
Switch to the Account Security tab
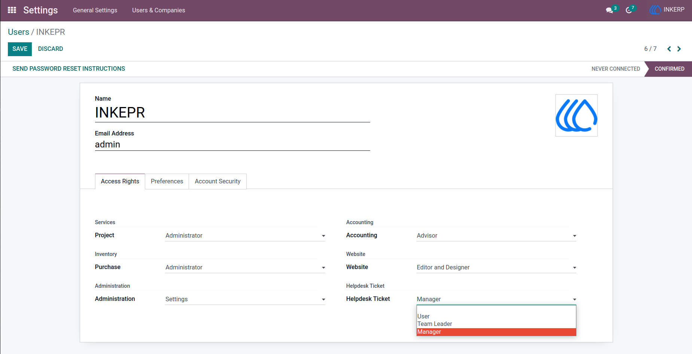(x=217, y=181)
